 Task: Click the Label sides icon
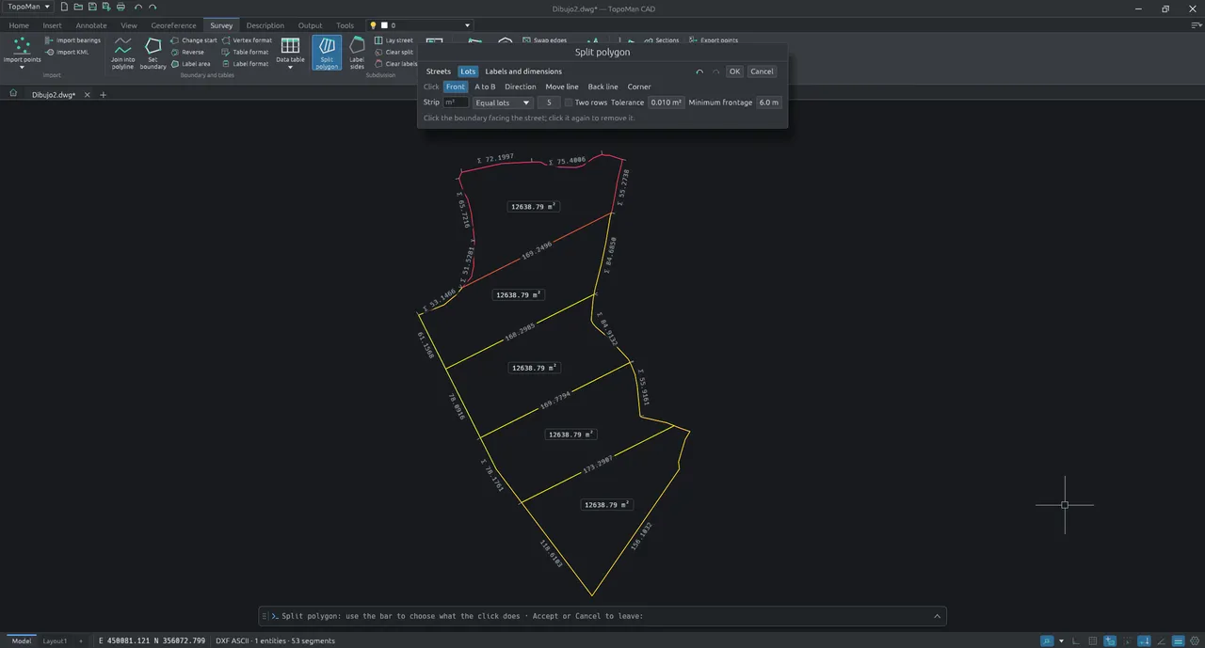[357, 53]
